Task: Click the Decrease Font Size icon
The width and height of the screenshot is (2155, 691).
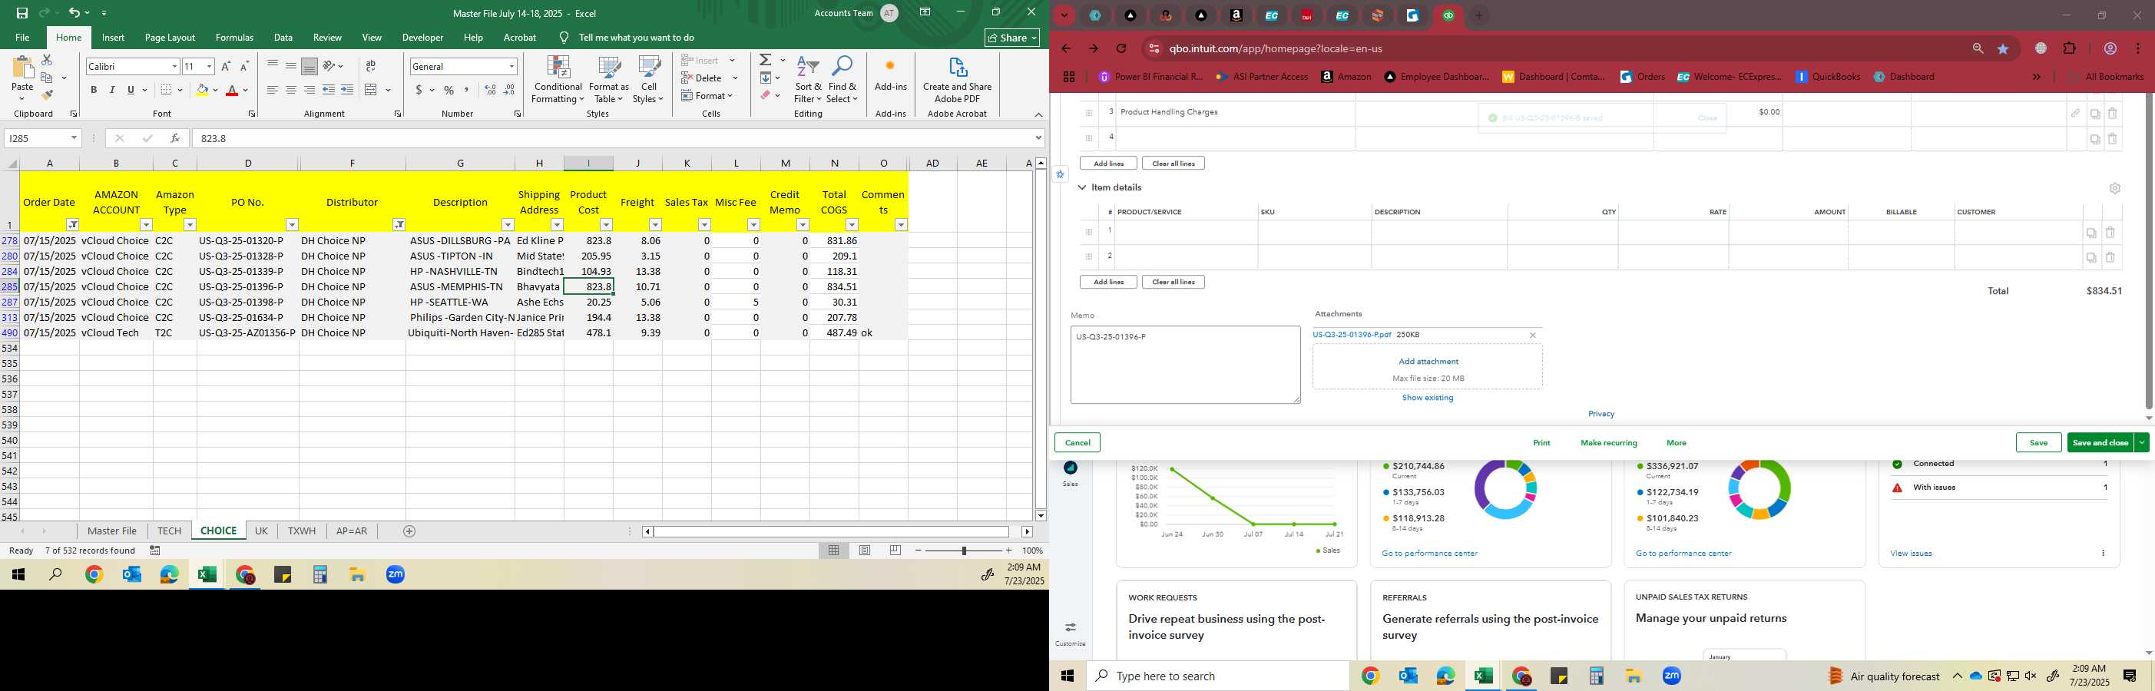Action: point(244,66)
